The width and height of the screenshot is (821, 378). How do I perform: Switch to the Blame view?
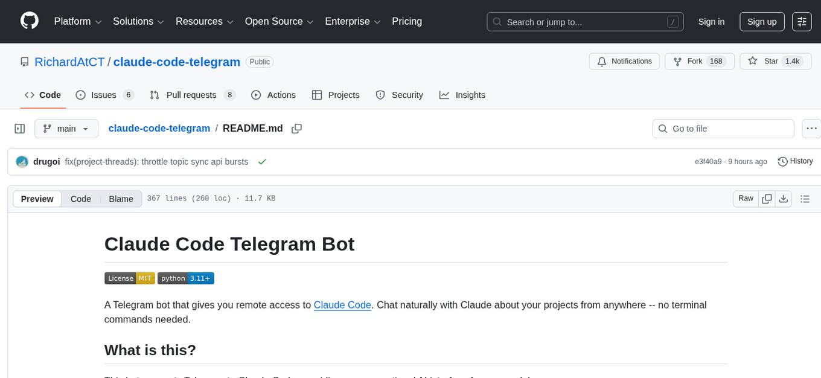(121, 199)
